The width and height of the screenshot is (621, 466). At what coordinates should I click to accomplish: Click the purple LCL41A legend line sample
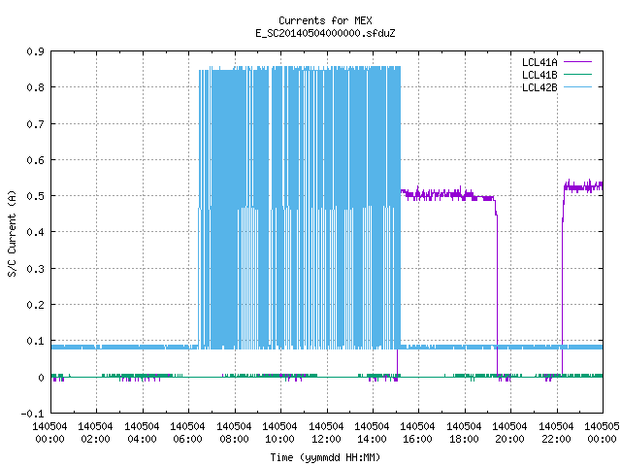(577, 62)
